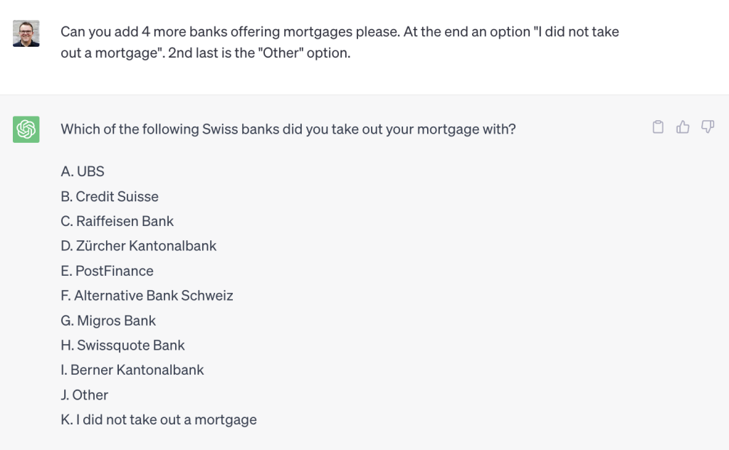The image size is (729, 450).
Task: Click option E. PostFinance
Action: (107, 271)
